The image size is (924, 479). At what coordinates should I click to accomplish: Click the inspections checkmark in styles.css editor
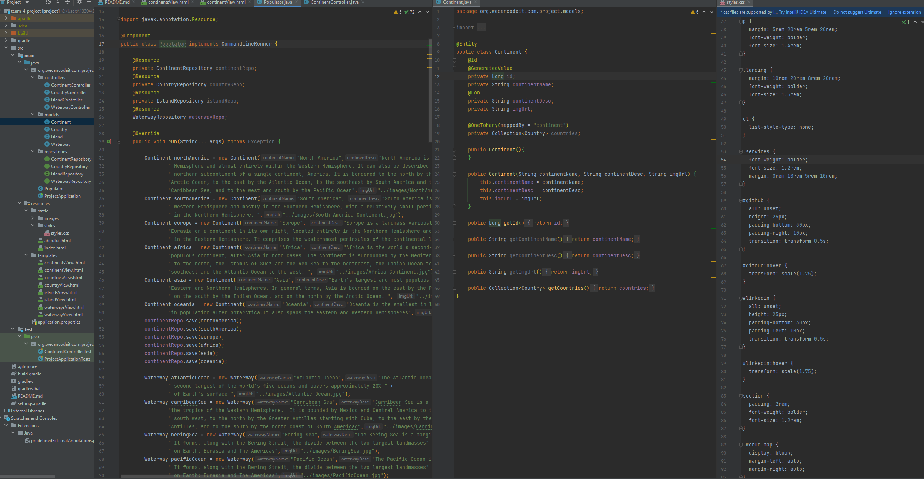pyautogui.click(x=904, y=22)
